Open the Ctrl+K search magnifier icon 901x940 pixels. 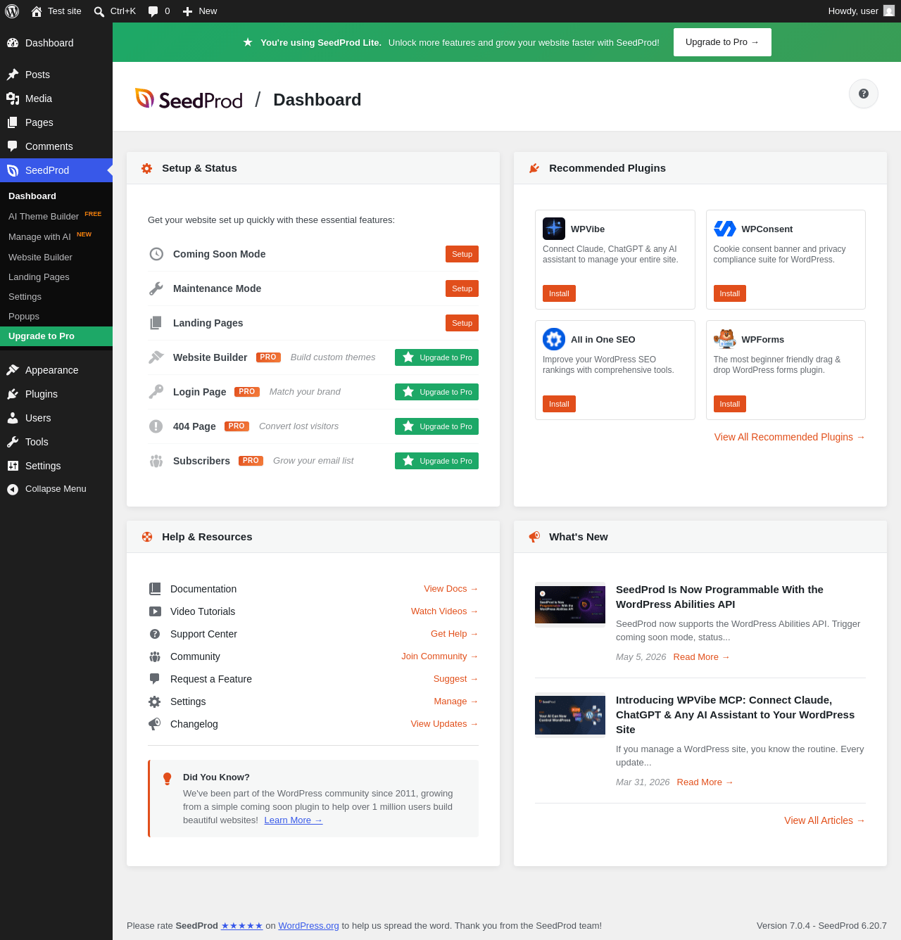click(x=99, y=11)
